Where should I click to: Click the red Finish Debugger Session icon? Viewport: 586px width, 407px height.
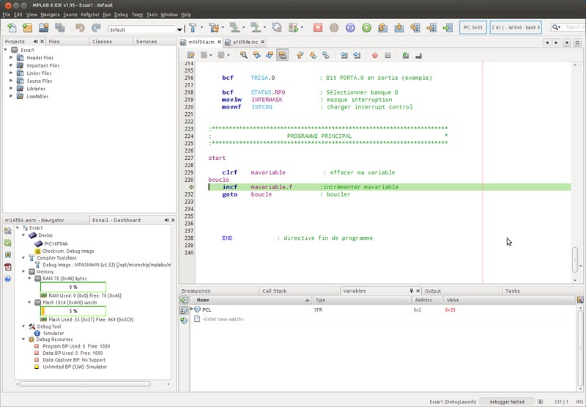pos(318,28)
